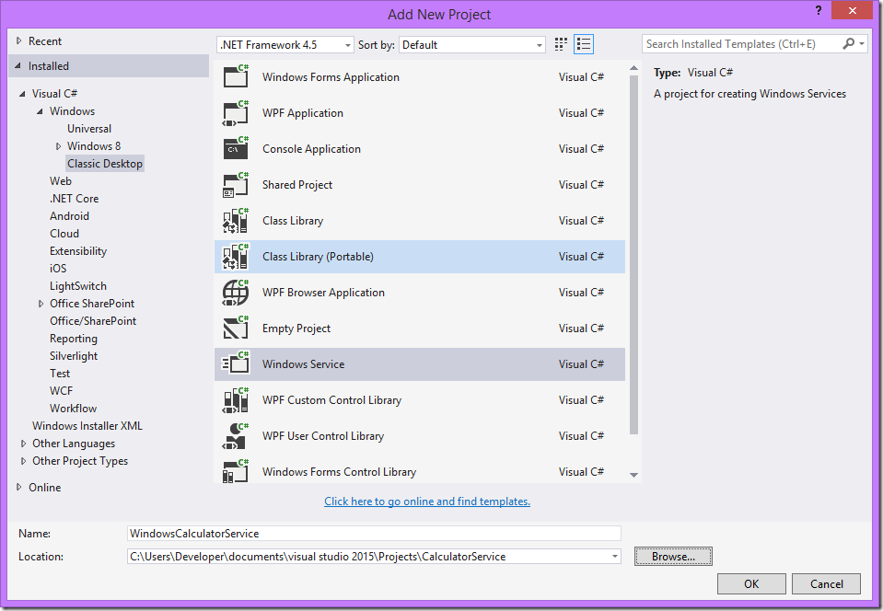This screenshot has height=611, width=883.
Task: Expand the Location path dropdown
Action: tap(614, 557)
